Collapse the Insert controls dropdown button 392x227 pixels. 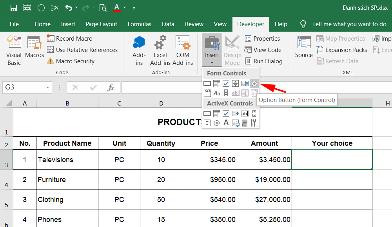(212, 50)
